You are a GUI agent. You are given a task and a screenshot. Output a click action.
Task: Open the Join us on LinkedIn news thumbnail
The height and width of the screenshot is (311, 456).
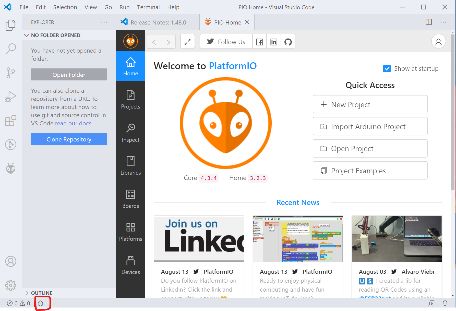coord(199,239)
